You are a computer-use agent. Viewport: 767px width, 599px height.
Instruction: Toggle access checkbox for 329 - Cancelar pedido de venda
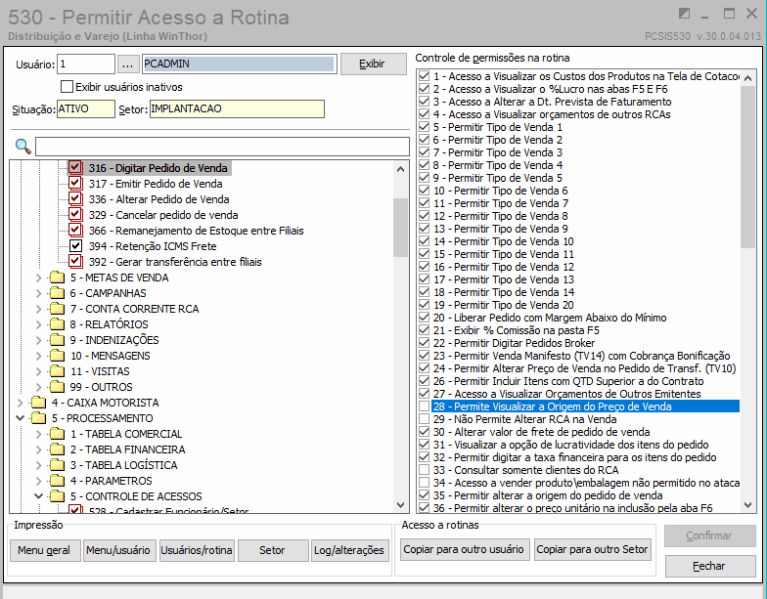point(75,215)
